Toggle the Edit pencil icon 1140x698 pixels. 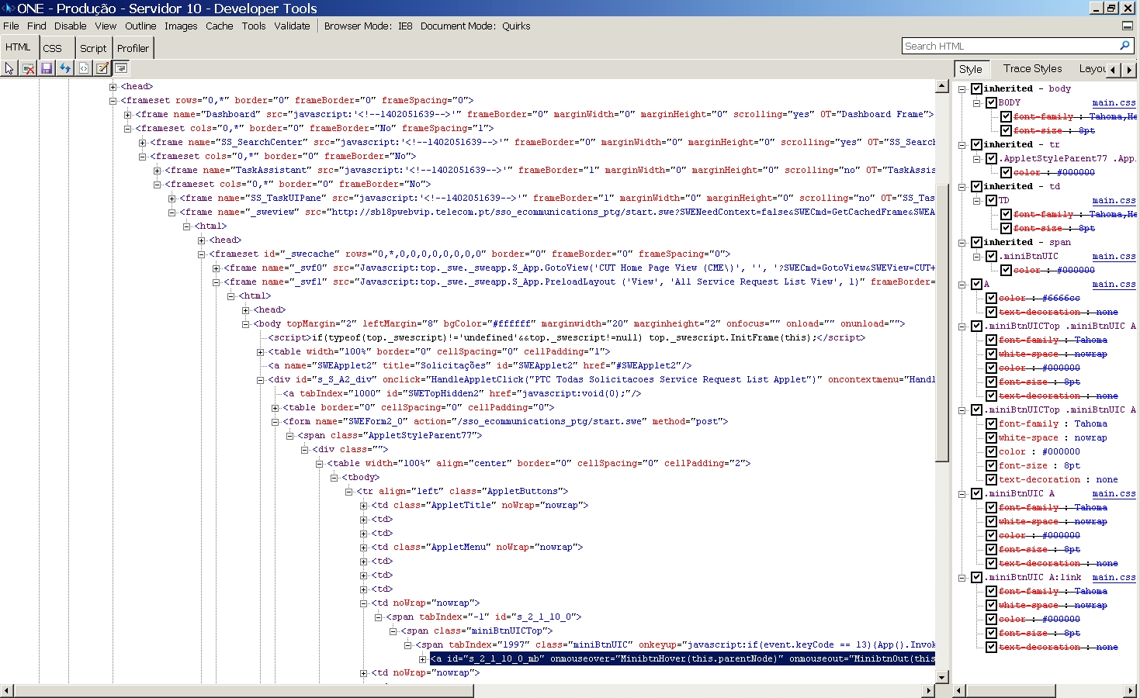(x=102, y=68)
